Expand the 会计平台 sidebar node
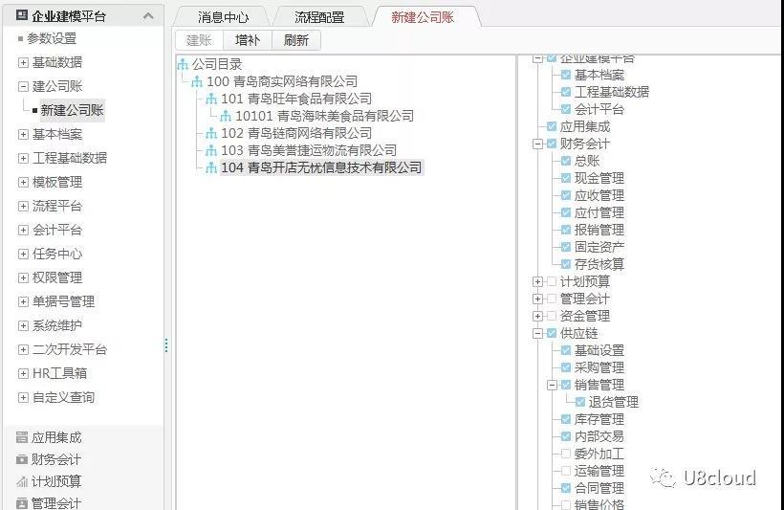This screenshot has width=784, height=510. pos(23,231)
